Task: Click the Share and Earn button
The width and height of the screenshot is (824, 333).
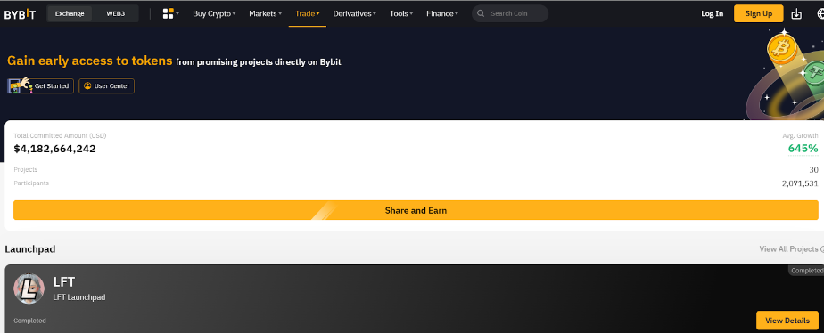Action: point(416,210)
